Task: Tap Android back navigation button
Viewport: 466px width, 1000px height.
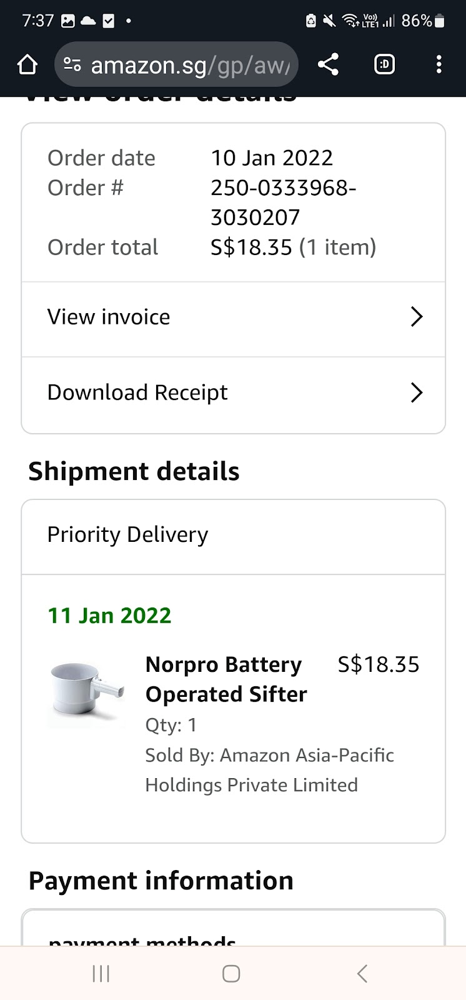Action: click(x=362, y=974)
